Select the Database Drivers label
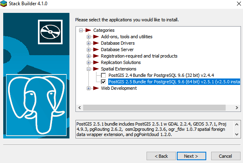 (x=118, y=43)
